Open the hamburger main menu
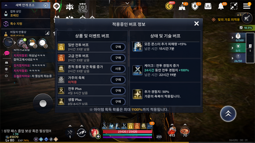 click(247, 6)
